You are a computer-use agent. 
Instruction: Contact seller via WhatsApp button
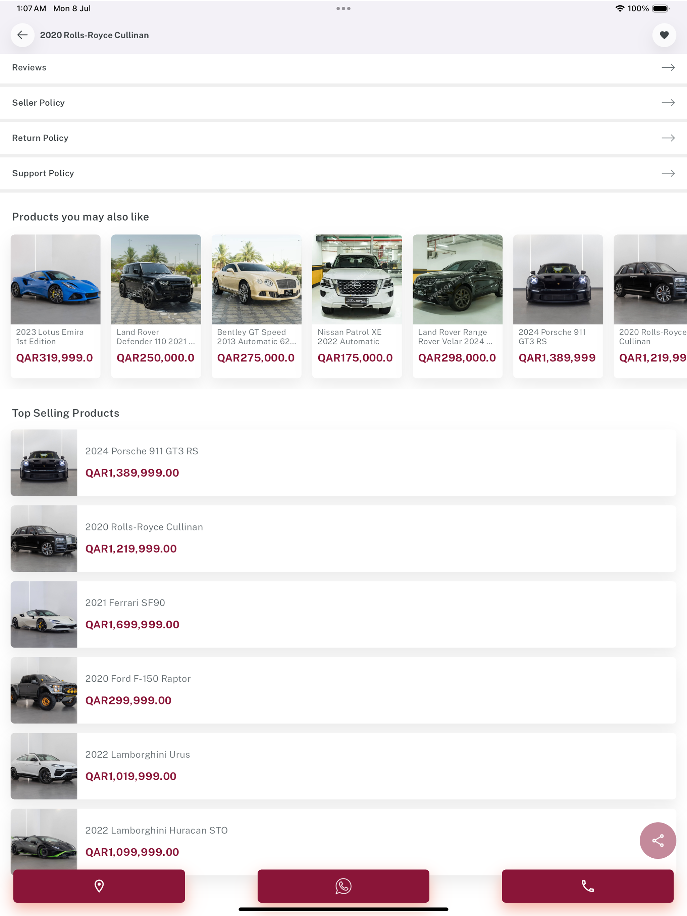pos(343,886)
